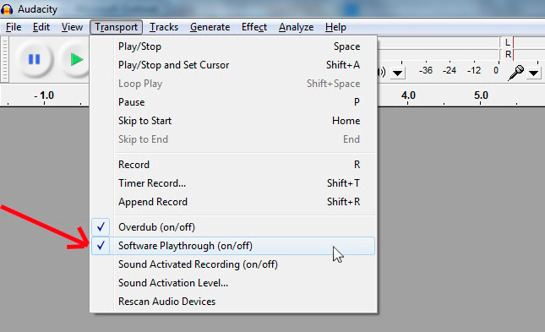Select Append Record menu entry
Screen dimensions: 545x332
tap(233, 202)
